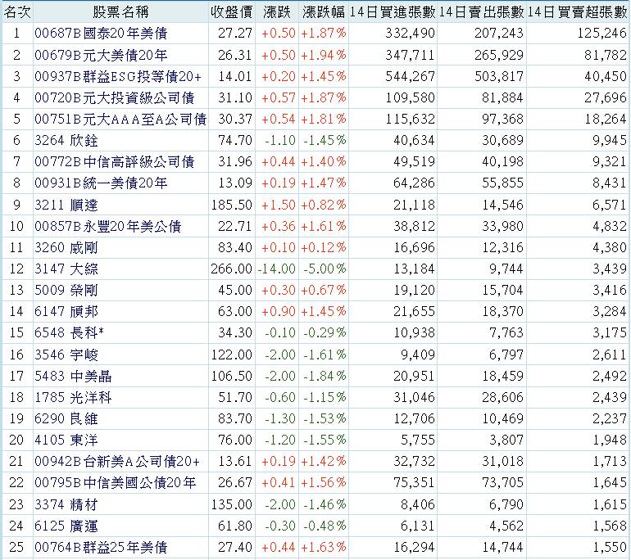
Task: Click the 14日買進張數 column header
Action: pyautogui.click(x=393, y=12)
